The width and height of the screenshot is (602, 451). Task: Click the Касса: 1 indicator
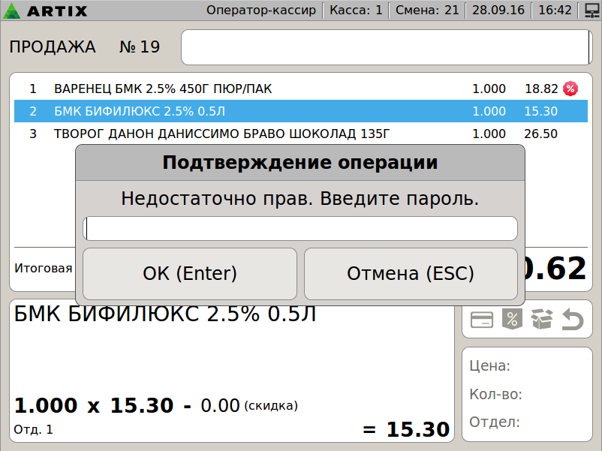pyautogui.click(x=356, y=11)
